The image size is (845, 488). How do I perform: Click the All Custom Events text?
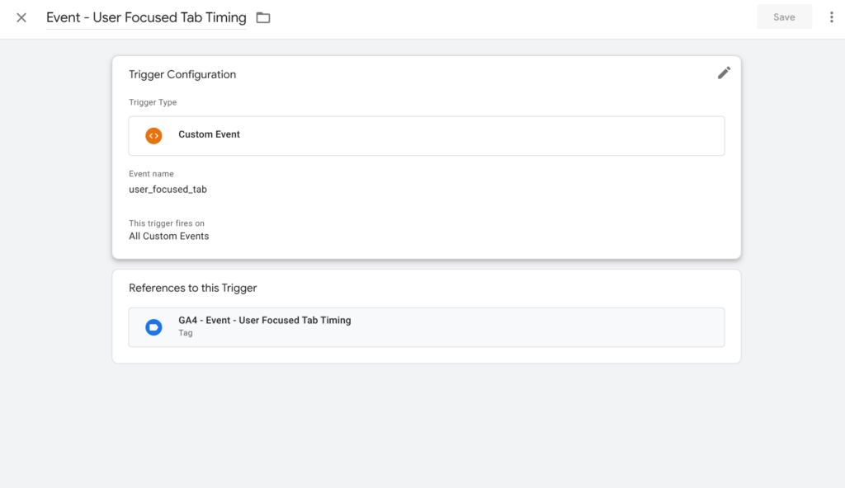pyautogui.click(x=168, y=236)
